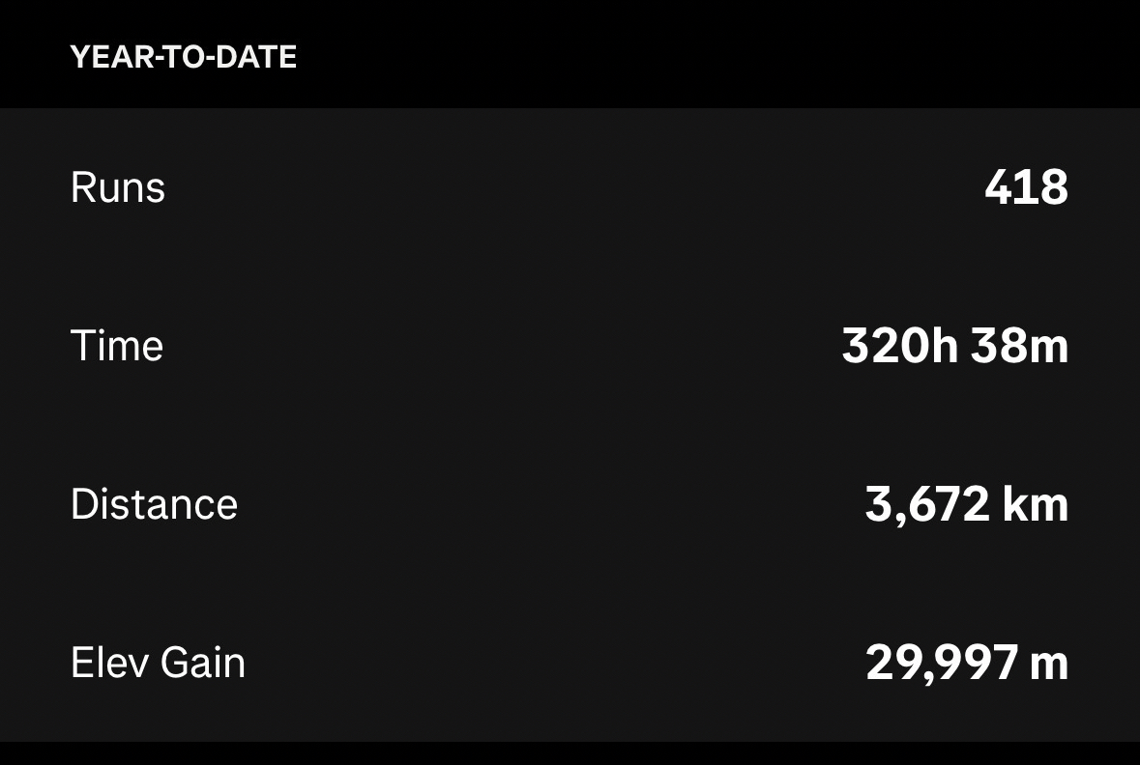
Task: Select the Elev Gain label
Action: [158, 663]
